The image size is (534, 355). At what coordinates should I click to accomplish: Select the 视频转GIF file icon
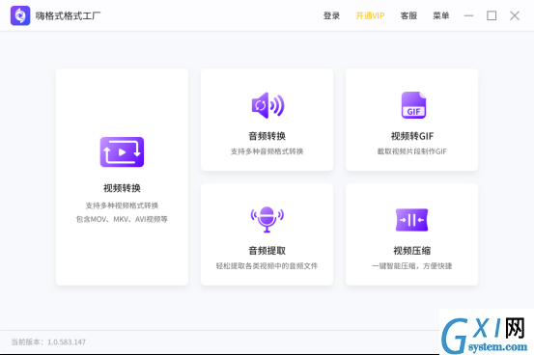click(x=413, y=105)
